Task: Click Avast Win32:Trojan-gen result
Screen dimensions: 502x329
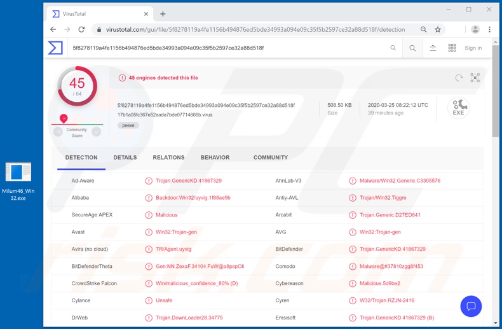Action: click(176, 232)
